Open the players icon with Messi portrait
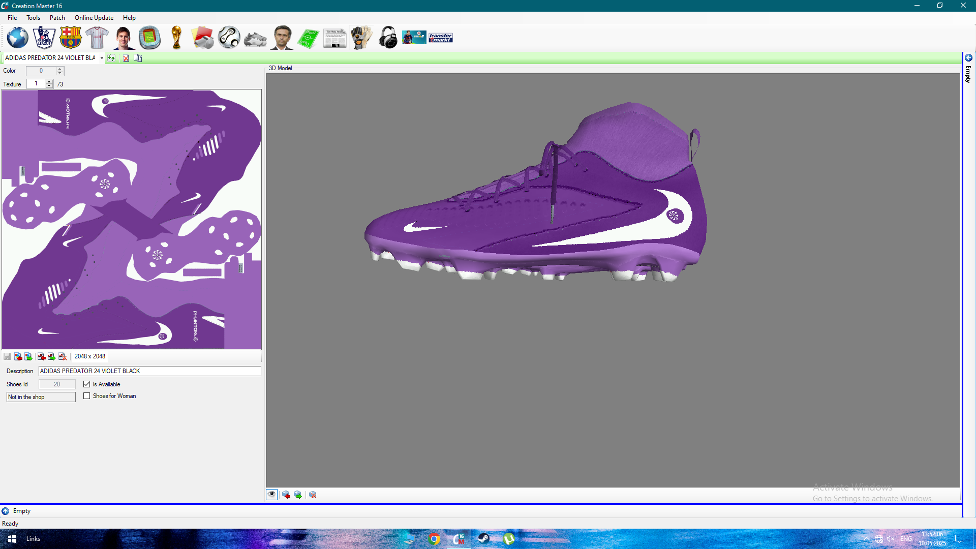976x549 pixels. tap(124, 38)
